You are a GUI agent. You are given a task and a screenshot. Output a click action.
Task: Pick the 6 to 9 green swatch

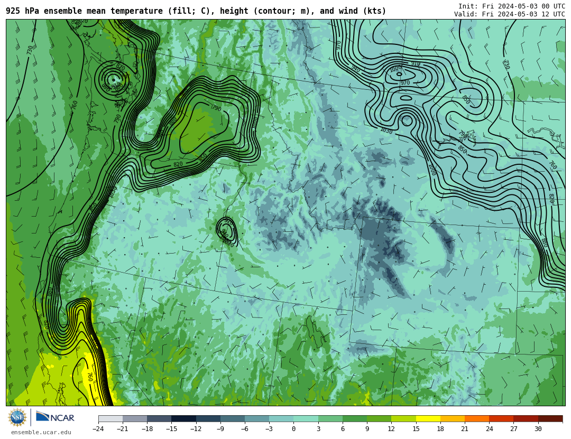(x=355, y=418)
